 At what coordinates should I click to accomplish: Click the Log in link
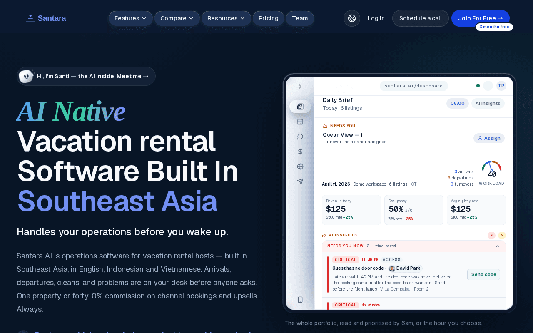(x=376, y=18)
